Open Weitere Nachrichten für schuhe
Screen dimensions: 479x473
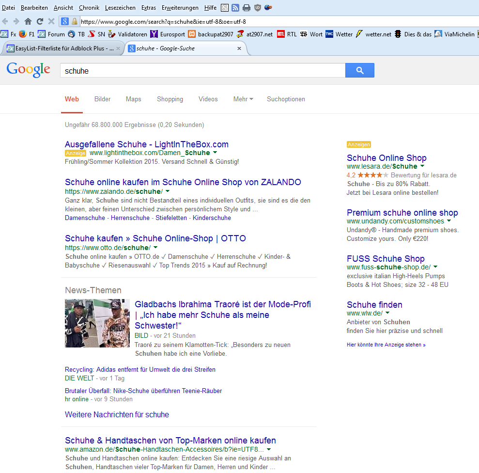pyautogui.click(x=117, y=414)
